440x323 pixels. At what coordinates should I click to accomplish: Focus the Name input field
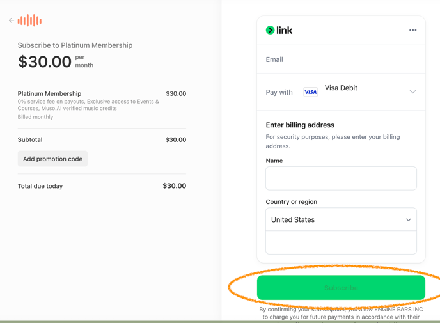(x=341, y=178)
